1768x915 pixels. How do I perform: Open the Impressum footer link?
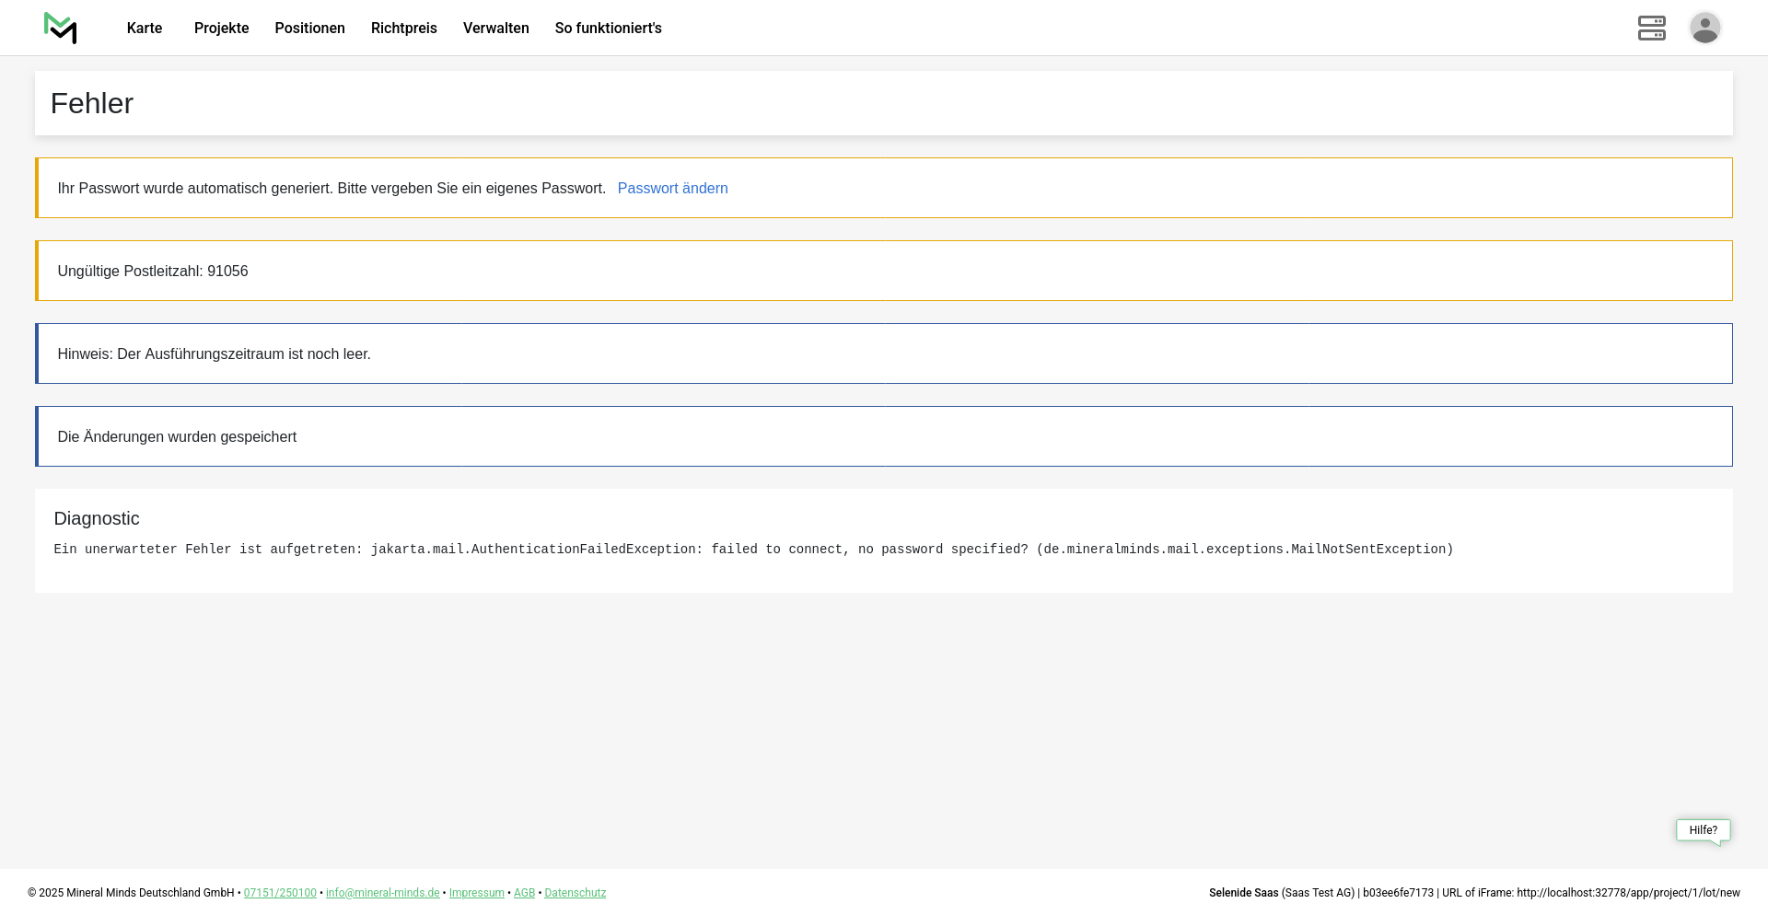click(x=476, y=893)
